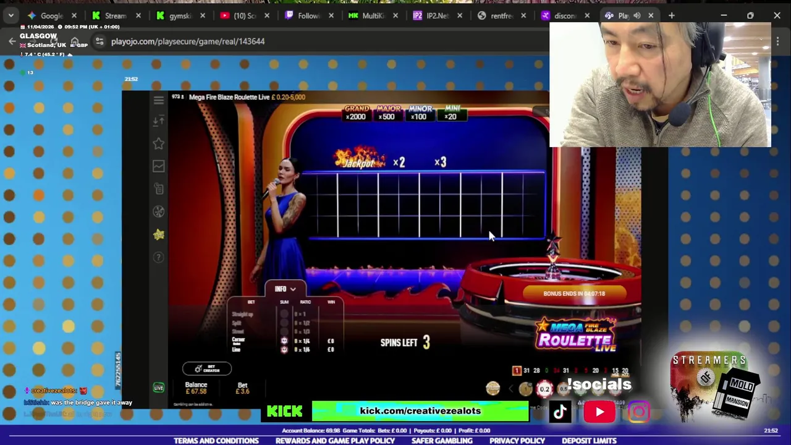This screenshot has height=445, width=791.
Task: Click the browser back arrow
Action: [12, 41]
